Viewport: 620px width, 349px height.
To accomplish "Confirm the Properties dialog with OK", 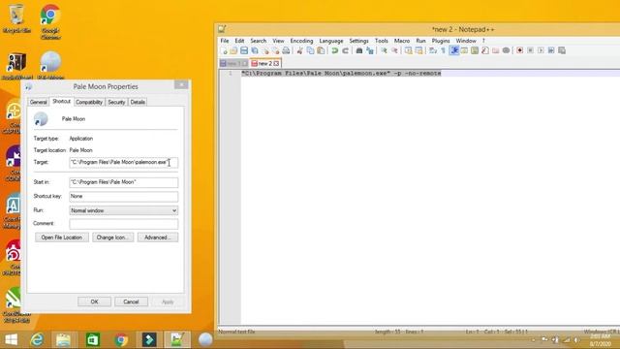I will (x=94, y=301).
